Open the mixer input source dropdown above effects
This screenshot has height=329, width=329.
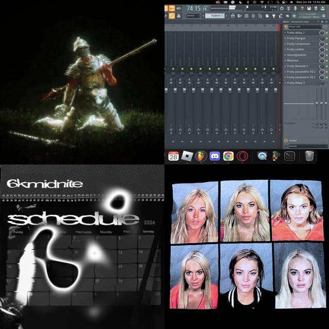coord(305,27)
